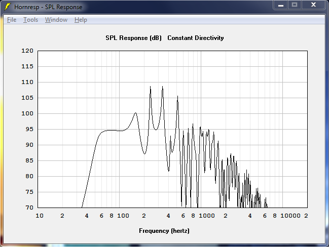Open the Tools menu
Screen dimensions: 329x247
[30, 20]
